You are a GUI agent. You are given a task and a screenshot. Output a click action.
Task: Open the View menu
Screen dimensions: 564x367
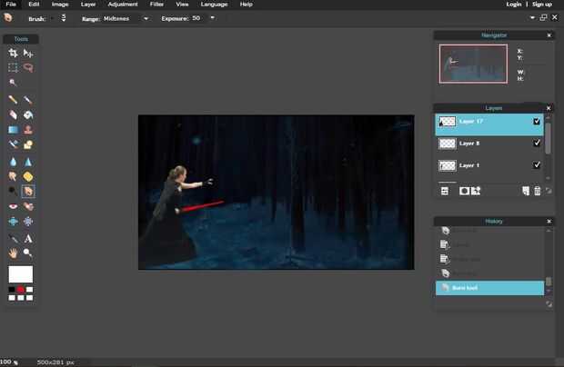click(182, 5)
